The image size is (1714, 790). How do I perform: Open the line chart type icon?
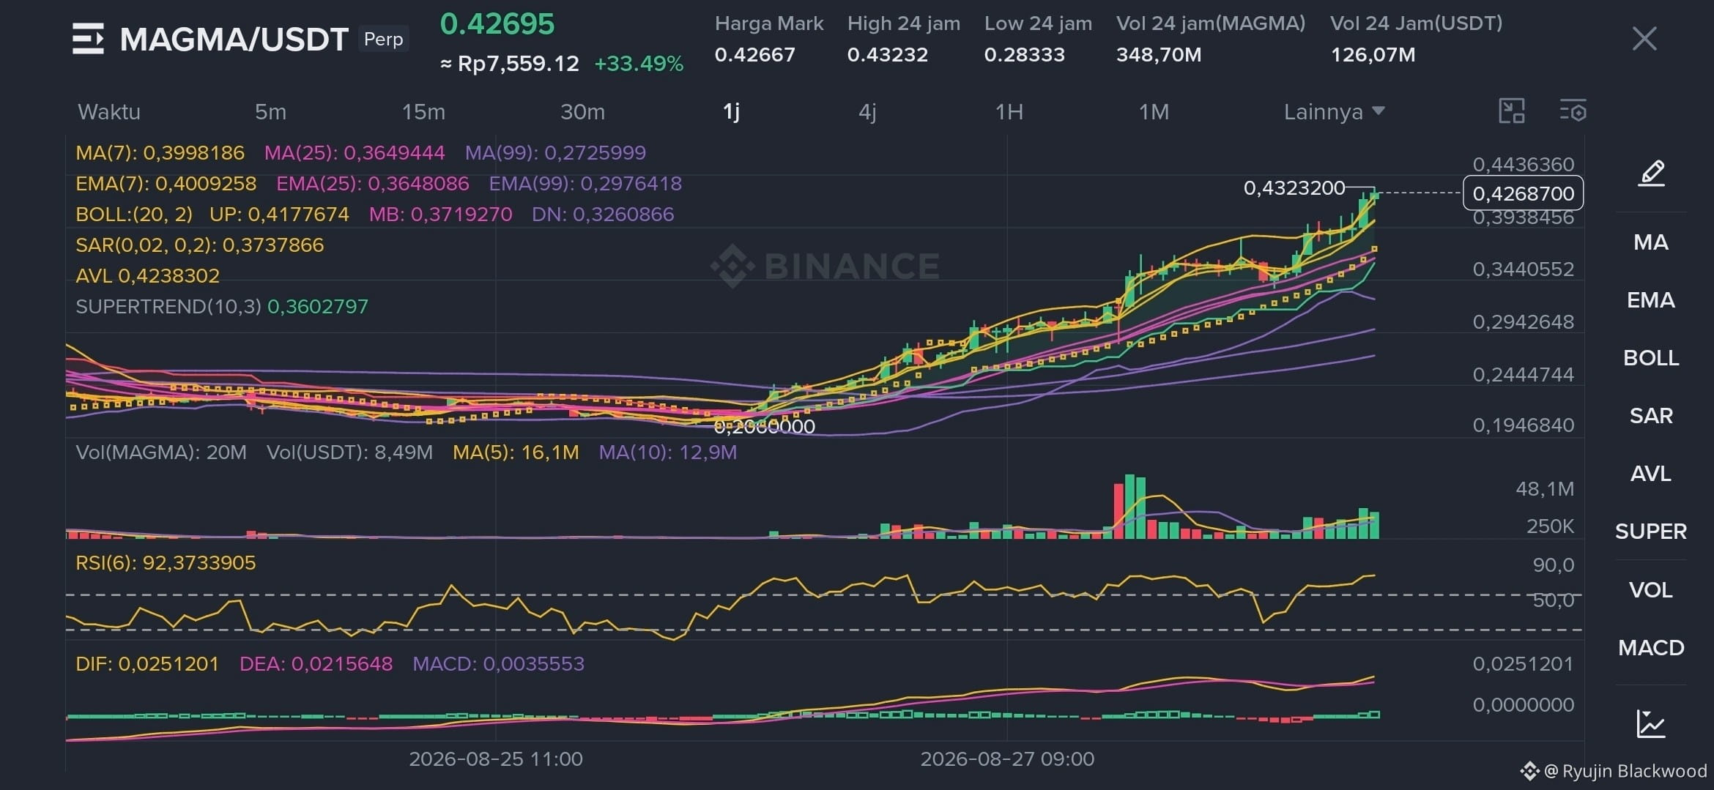pyautogui.click(x=1651, y=723)
